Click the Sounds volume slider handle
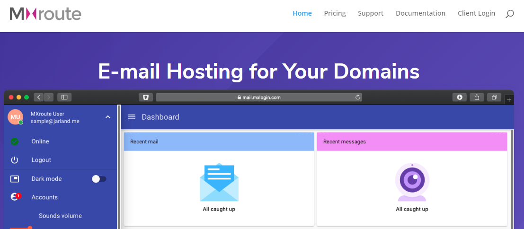 [x=30, y=228]
